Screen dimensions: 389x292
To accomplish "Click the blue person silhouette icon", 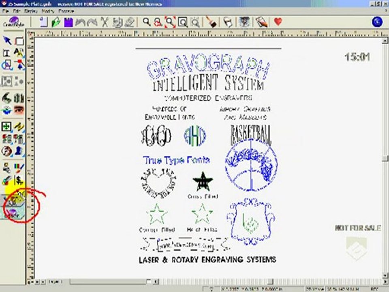I will [x=19, y=151].
